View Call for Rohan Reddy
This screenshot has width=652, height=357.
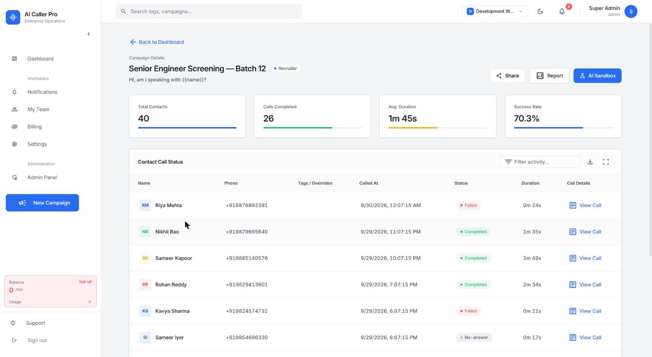pos(585,284)
